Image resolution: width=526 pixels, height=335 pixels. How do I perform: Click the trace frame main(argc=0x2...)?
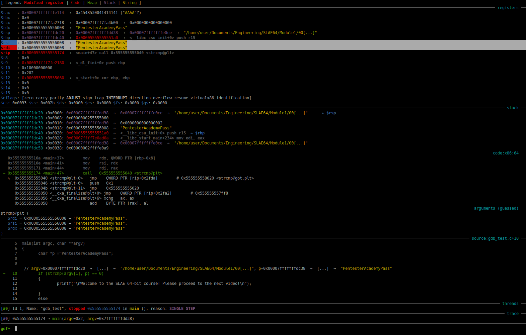93,319
